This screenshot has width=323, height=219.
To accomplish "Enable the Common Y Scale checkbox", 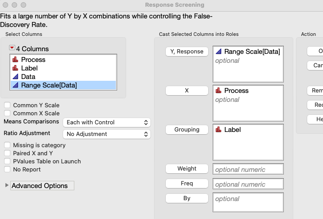I will (7, 105).
